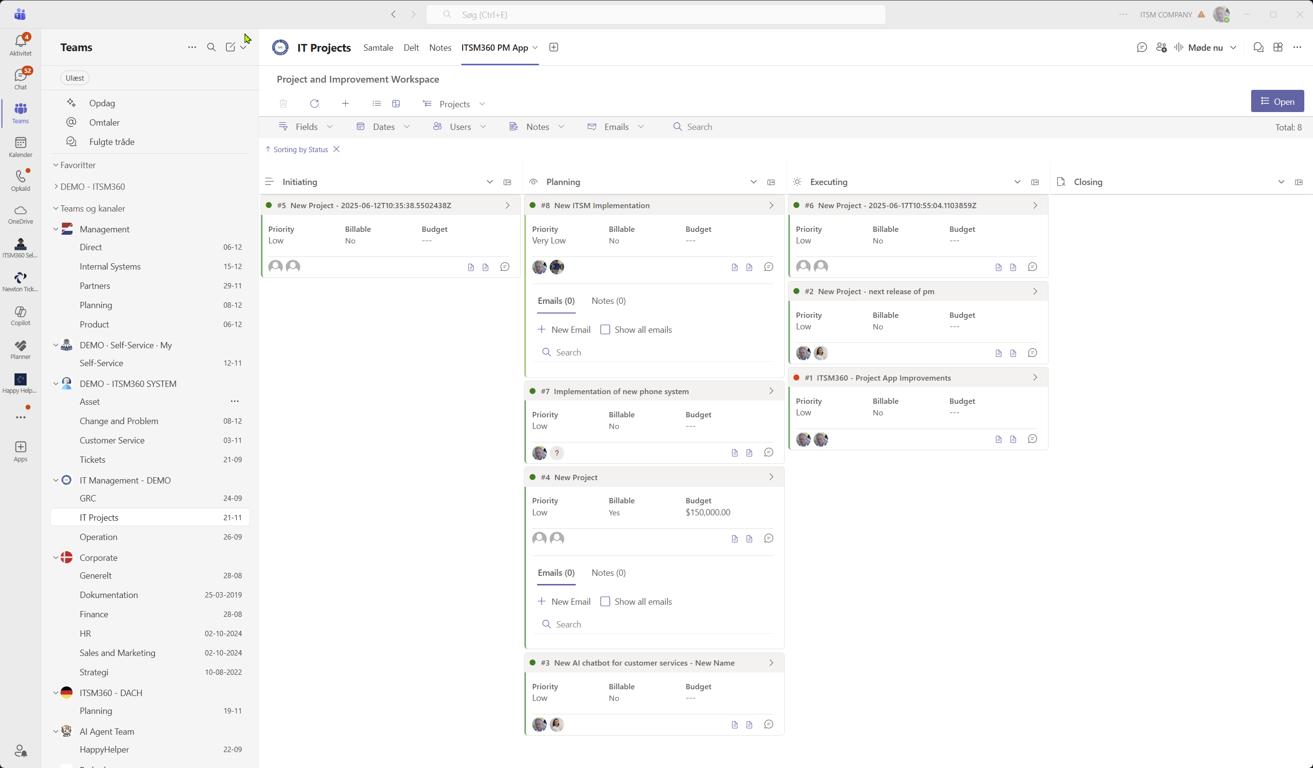Collapse the Management team tree
Image resolution: width=1313 pixels, height=768 pixels.
click(x=56, y=229)
